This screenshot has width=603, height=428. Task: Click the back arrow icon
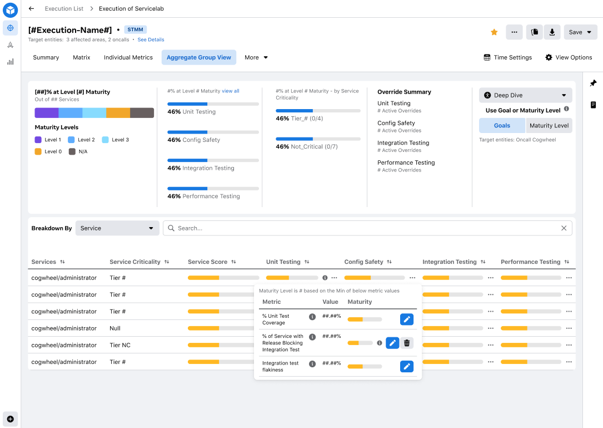[31, 9]
